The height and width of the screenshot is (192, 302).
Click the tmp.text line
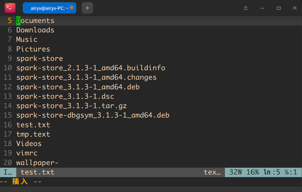tap(33, 134)
